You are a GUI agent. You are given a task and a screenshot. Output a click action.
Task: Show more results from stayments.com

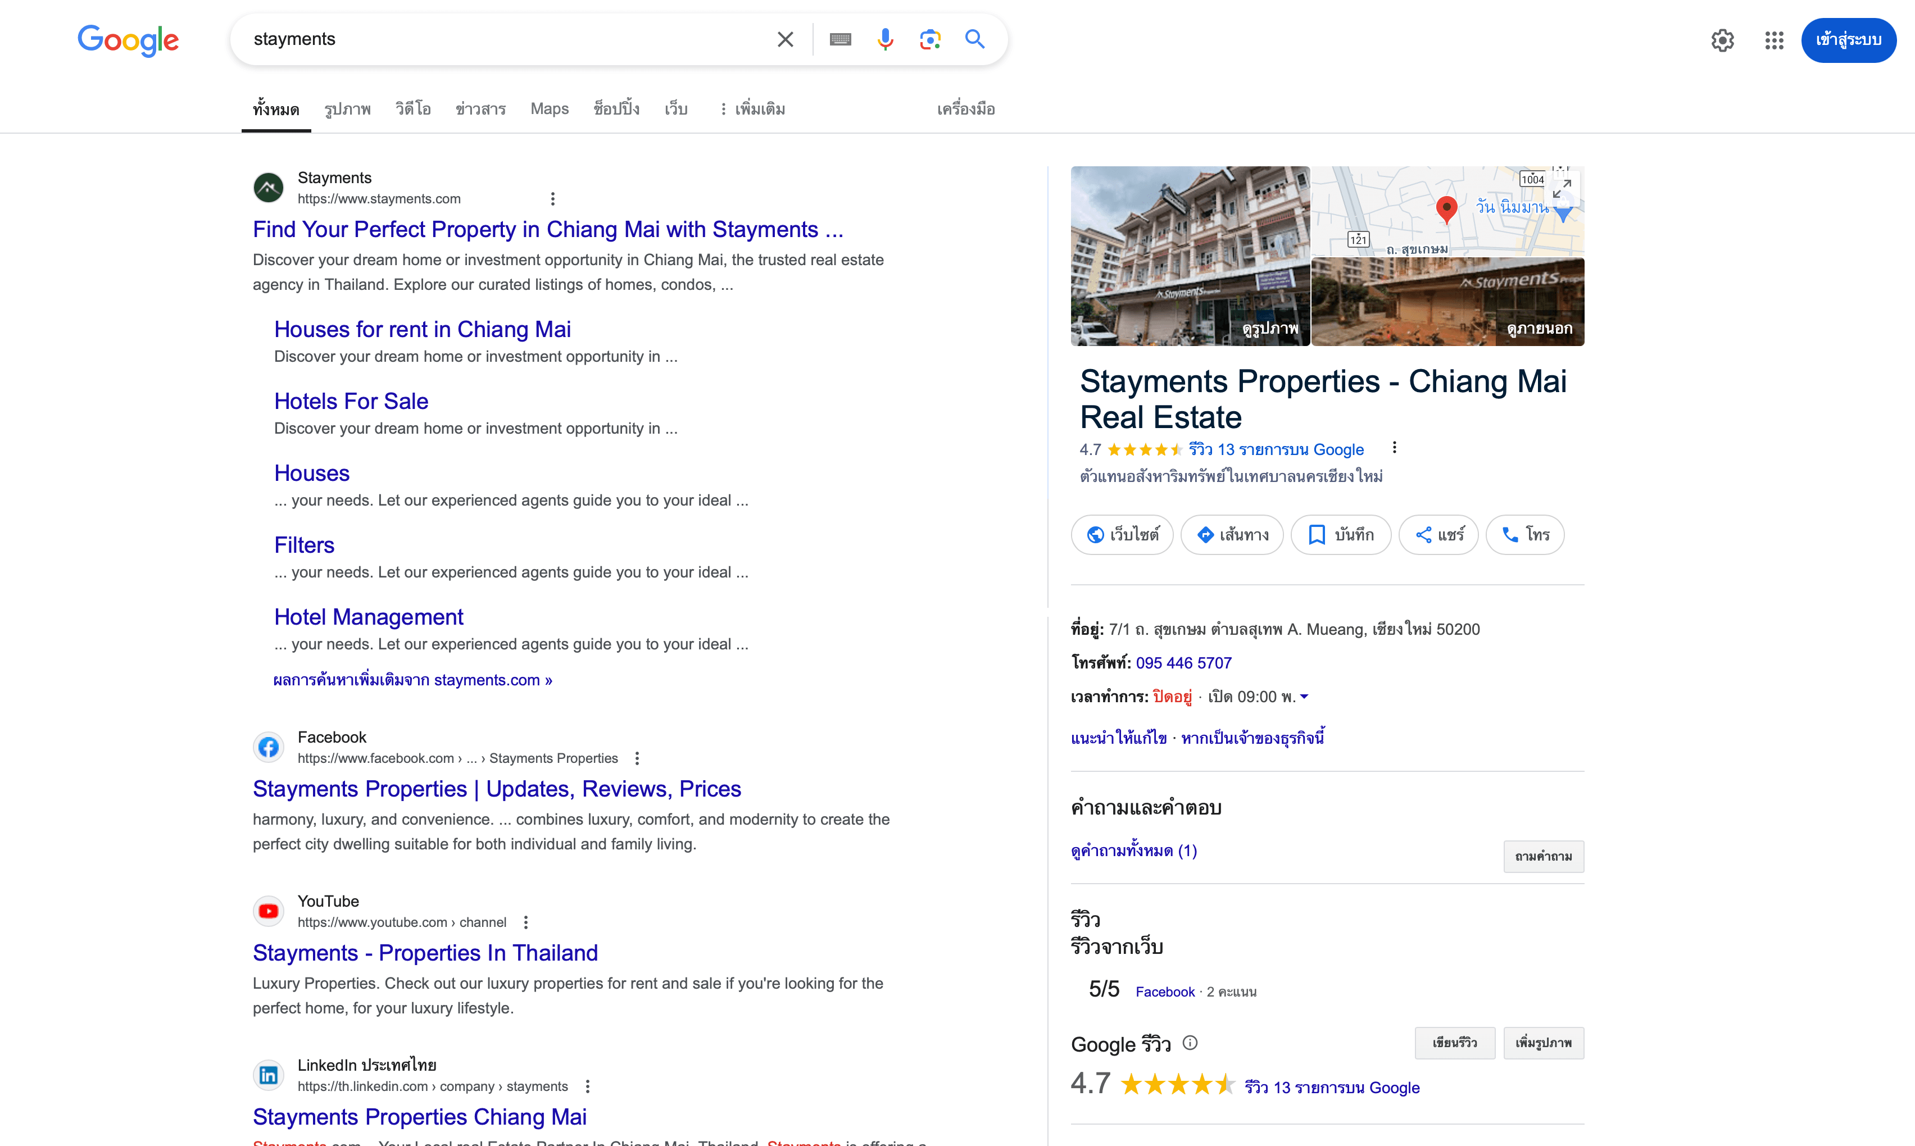coord(412,680)
